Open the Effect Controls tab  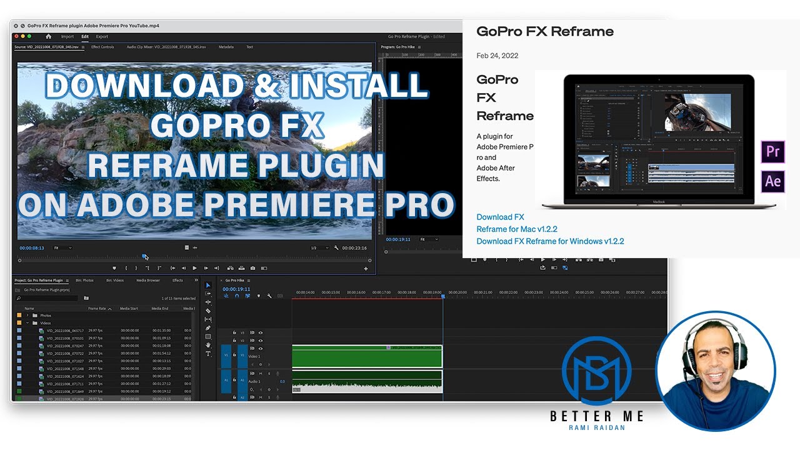102,47
